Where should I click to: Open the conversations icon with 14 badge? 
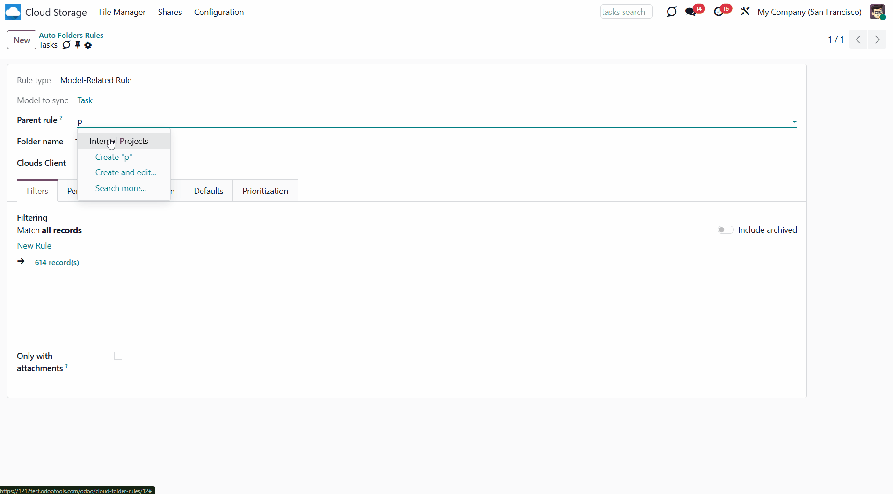coord(690,12)
